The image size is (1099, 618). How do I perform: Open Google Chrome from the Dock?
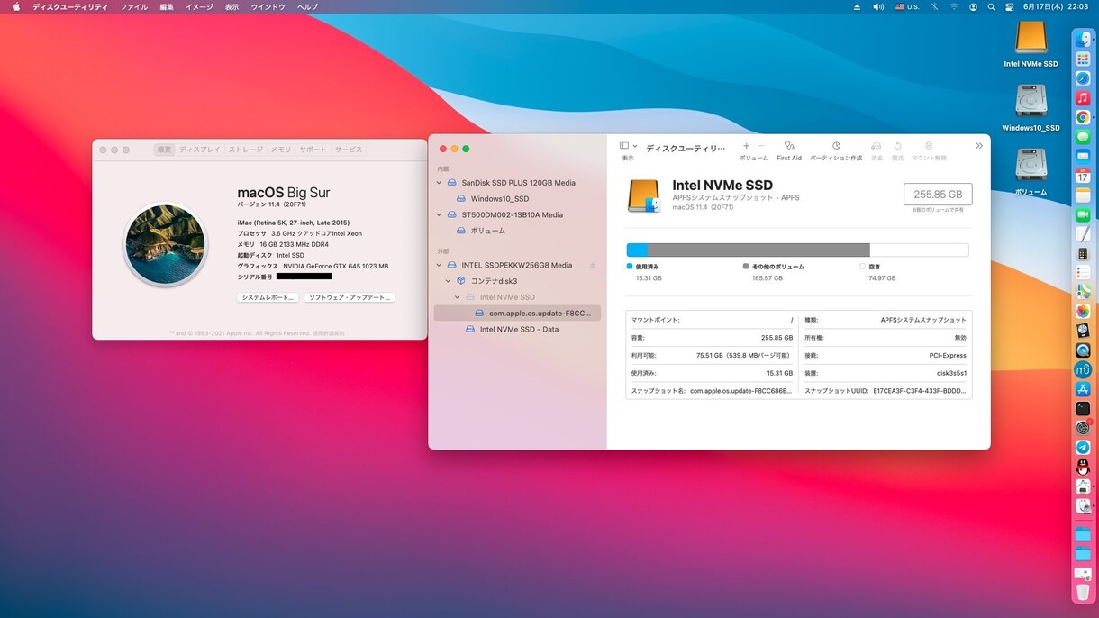[x=1083, y=117]
